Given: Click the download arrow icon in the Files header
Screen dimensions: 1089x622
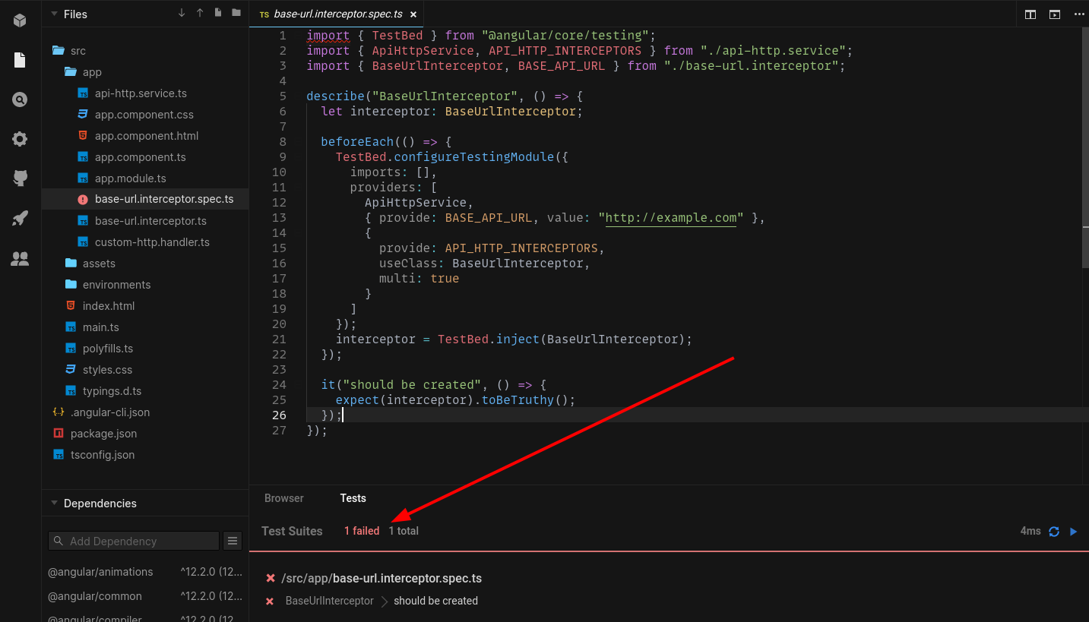Looking at the screenshot, I should tap(182, 13).
